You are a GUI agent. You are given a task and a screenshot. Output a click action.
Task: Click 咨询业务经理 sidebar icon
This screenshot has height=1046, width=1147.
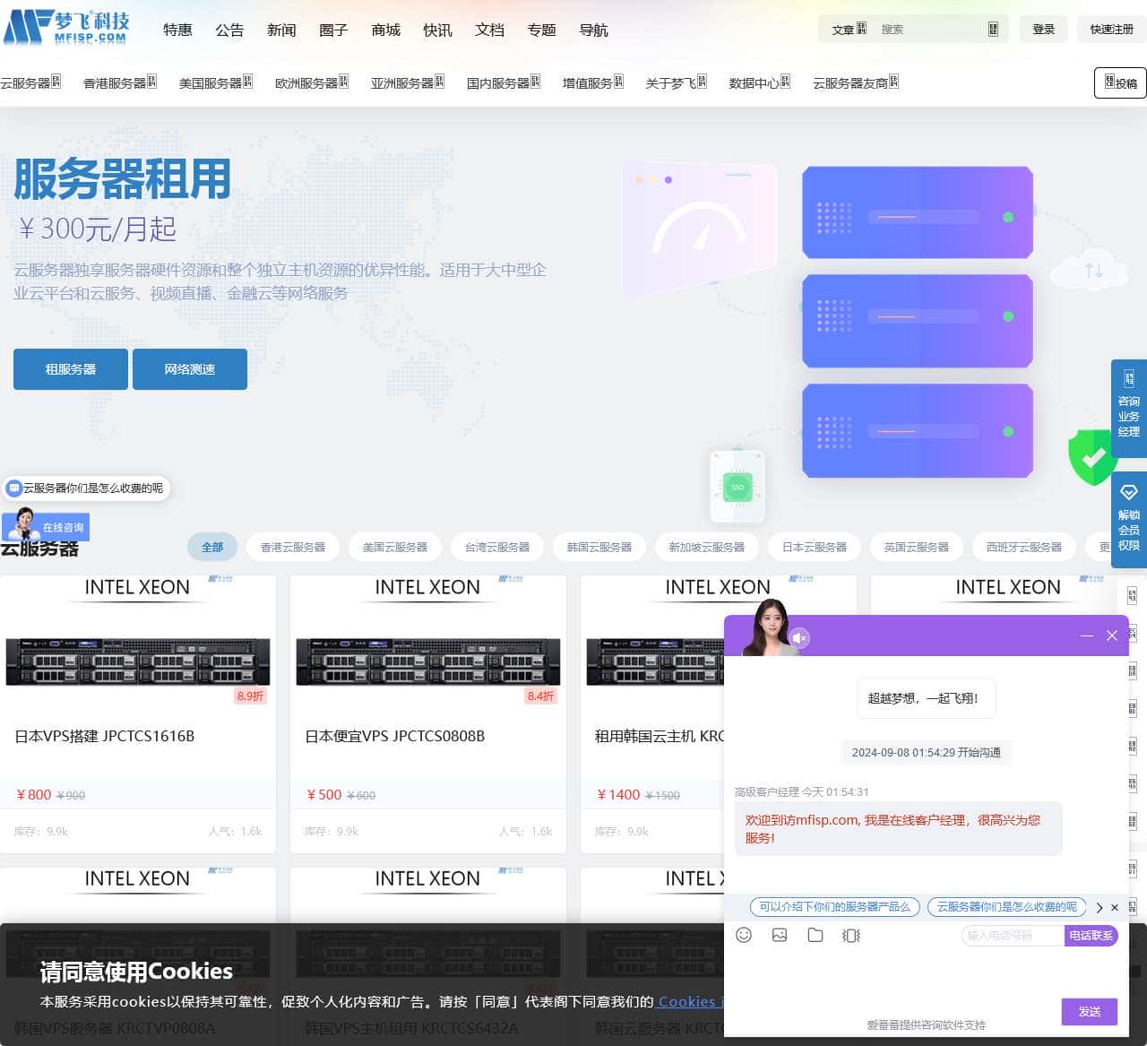click(x=1128, y=406)
